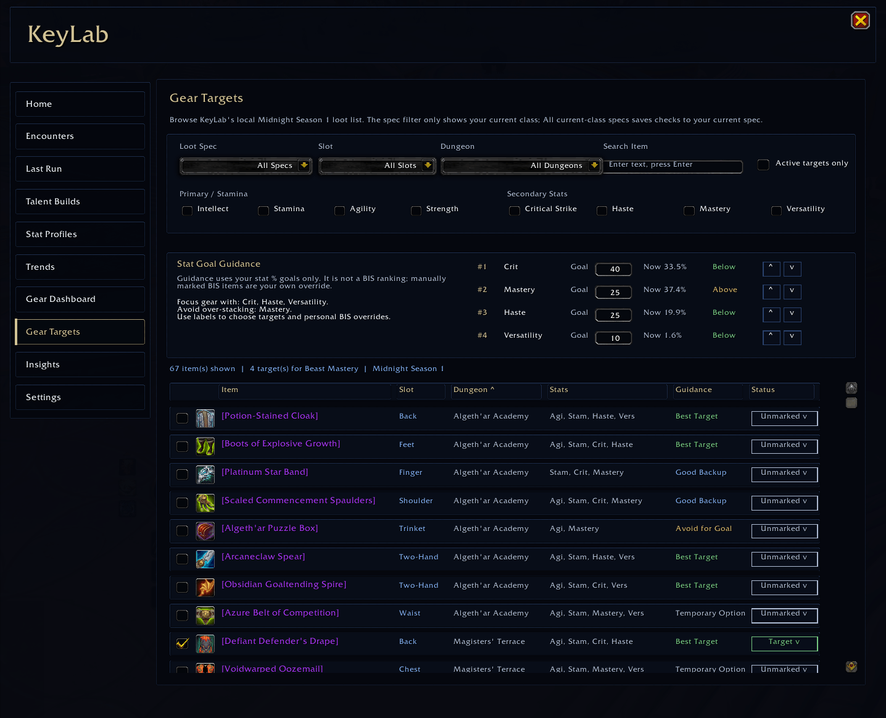Sort the list by Item column header
Viewport: 886px width, 718px height.
(305, 390)
